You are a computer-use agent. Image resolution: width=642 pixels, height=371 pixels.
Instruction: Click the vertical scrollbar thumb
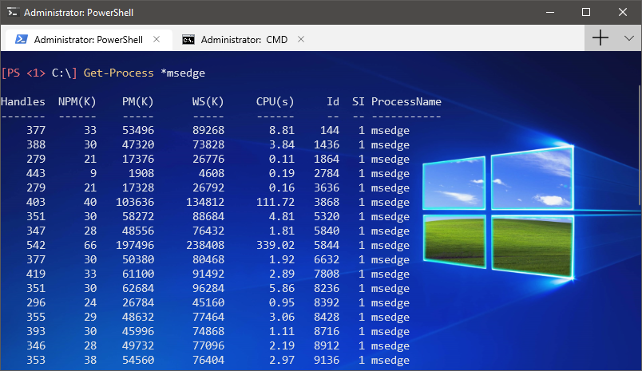coord(640,145)
